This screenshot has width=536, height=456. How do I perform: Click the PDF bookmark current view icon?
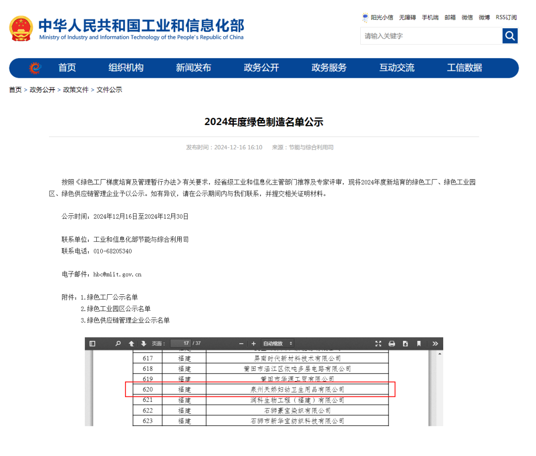419,343
